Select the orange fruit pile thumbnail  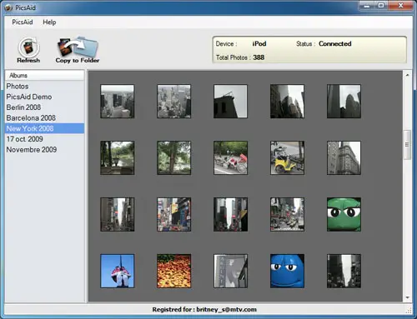[174, 271]
